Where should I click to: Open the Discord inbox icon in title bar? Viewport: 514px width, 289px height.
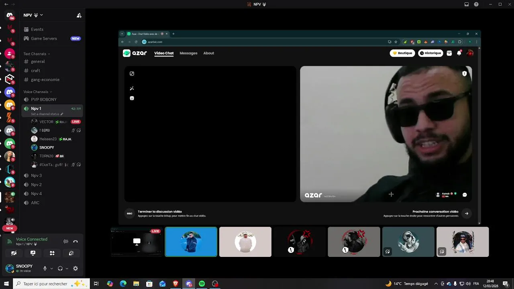click(467, 4)
